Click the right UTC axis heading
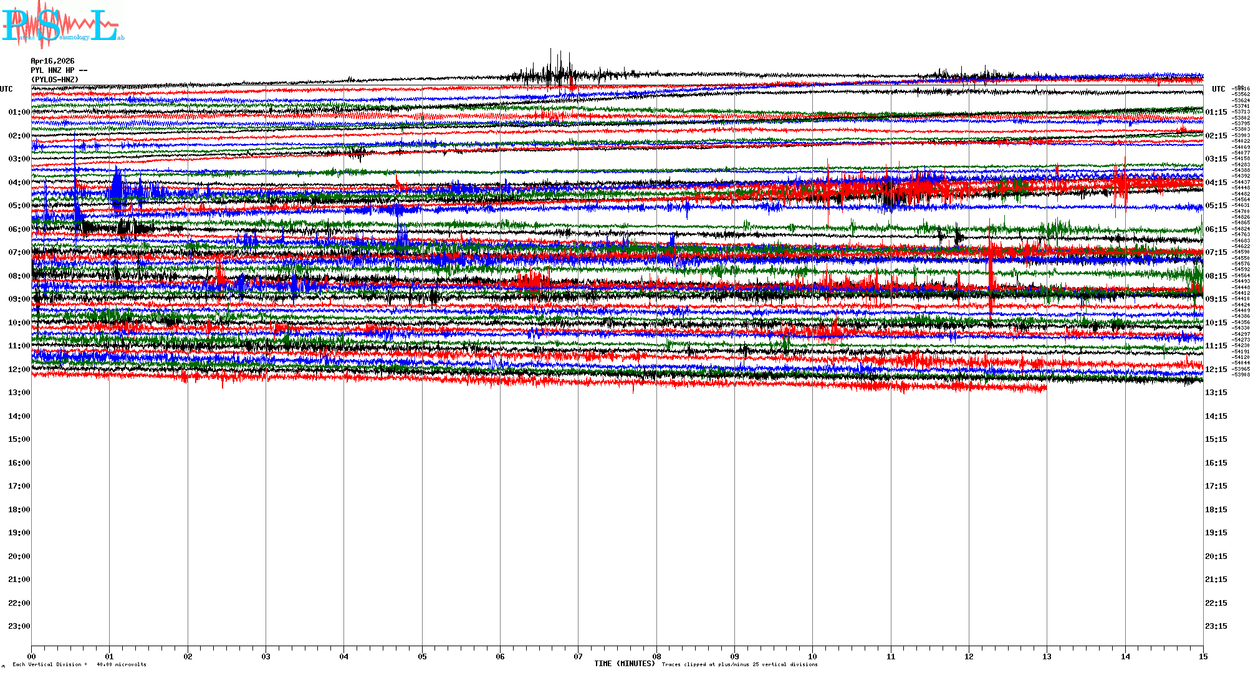 [1218, 89]
